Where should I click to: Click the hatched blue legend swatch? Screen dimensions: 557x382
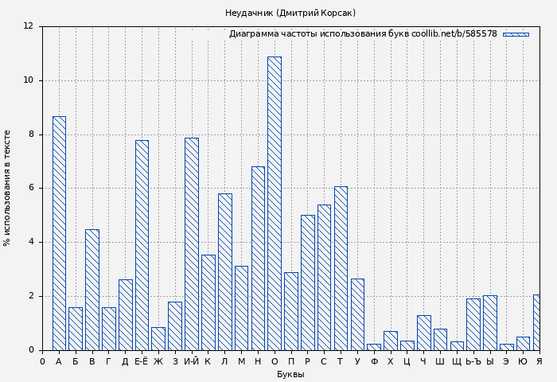[516, 34]
